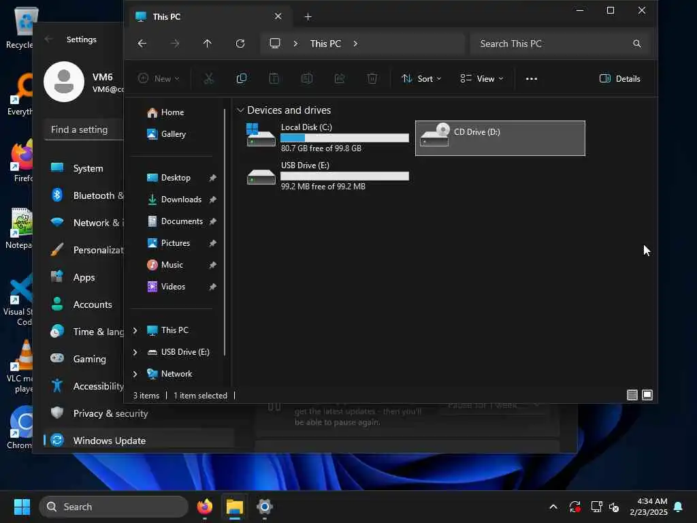
Task: Select the CD Drive (D:)
Action: click(500, 138)
